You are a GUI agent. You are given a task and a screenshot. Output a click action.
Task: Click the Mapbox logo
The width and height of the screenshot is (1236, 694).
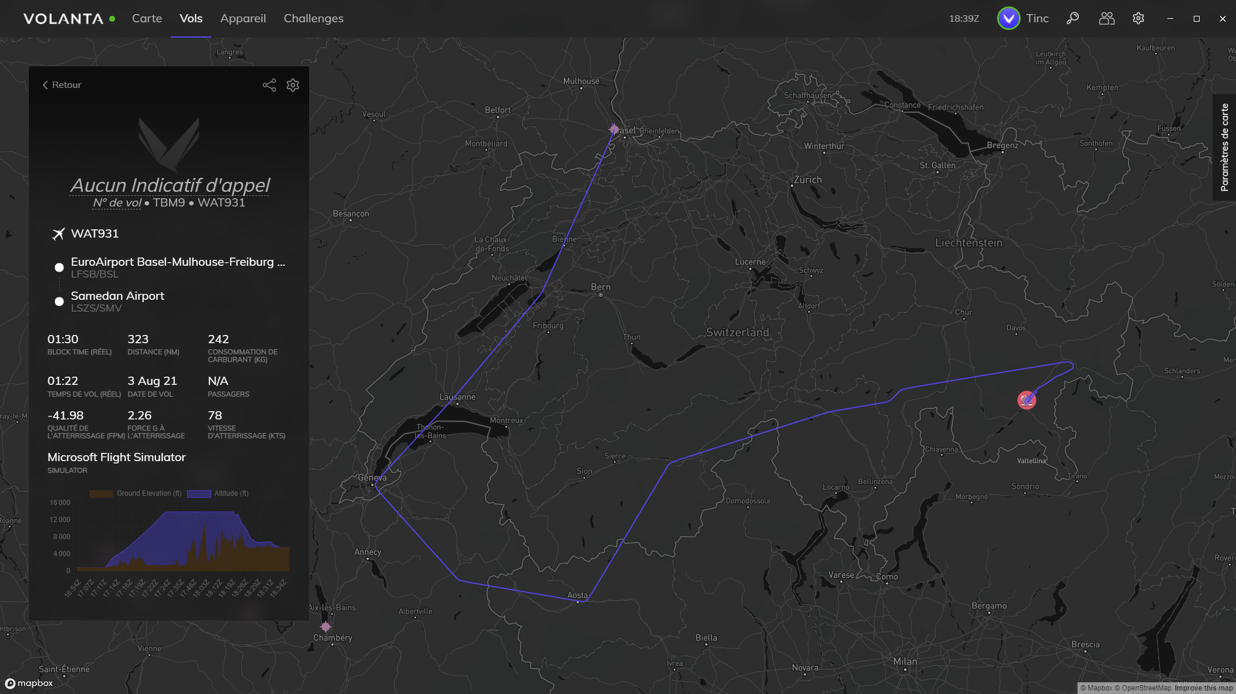point(29,683)
